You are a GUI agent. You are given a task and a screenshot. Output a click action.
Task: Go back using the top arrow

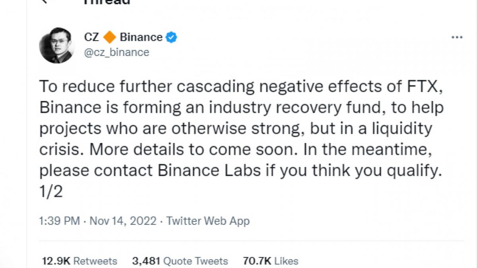(45, 1)
